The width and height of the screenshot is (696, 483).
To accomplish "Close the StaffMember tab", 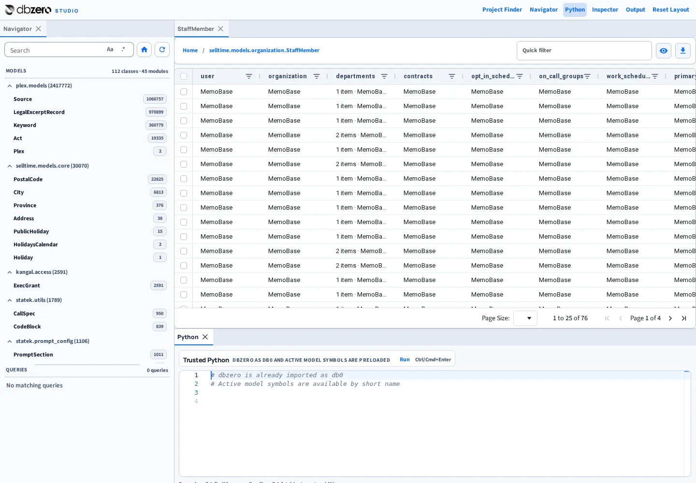I will pyautogui.click(x=220, y=29).
